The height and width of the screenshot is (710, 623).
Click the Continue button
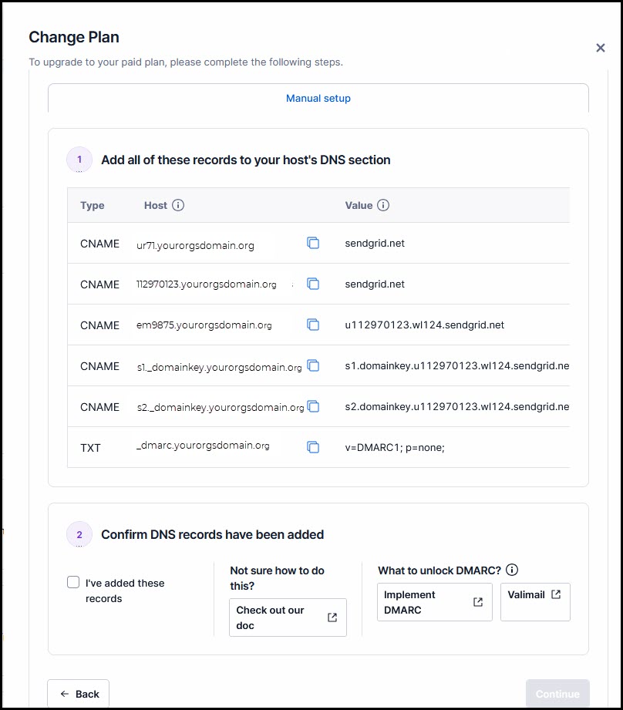point(557,694)
